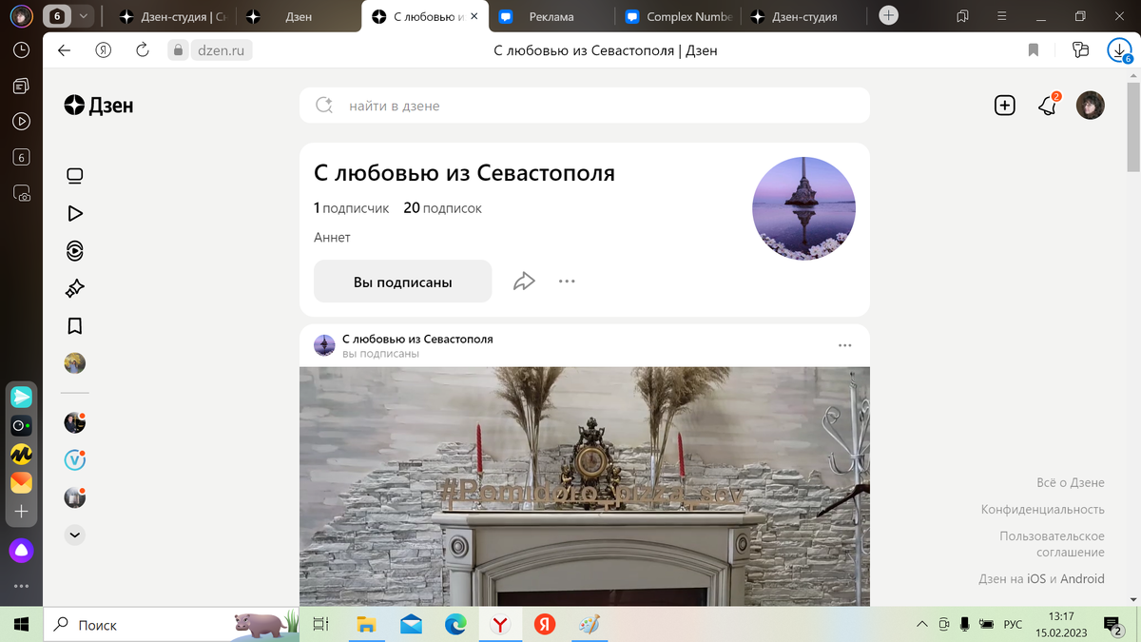Open the share arrow under channel name

pyautogui.click(x=523, y=281)
